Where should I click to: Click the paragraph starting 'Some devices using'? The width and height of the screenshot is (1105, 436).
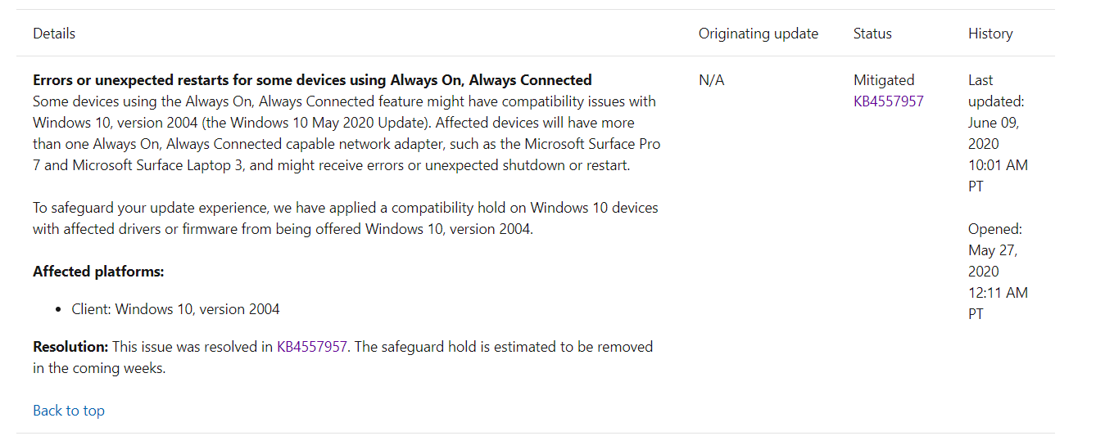click(x=346, y=133)
